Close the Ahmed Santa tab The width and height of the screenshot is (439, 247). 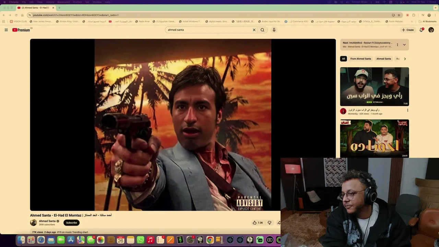point(53,8)
